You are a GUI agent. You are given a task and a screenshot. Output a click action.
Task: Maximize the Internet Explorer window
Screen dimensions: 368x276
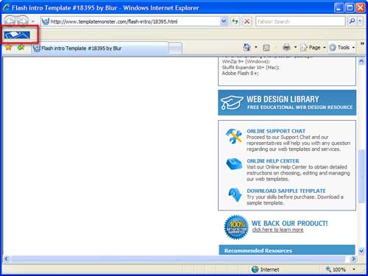pyautogui.click(x=350, y=8)
